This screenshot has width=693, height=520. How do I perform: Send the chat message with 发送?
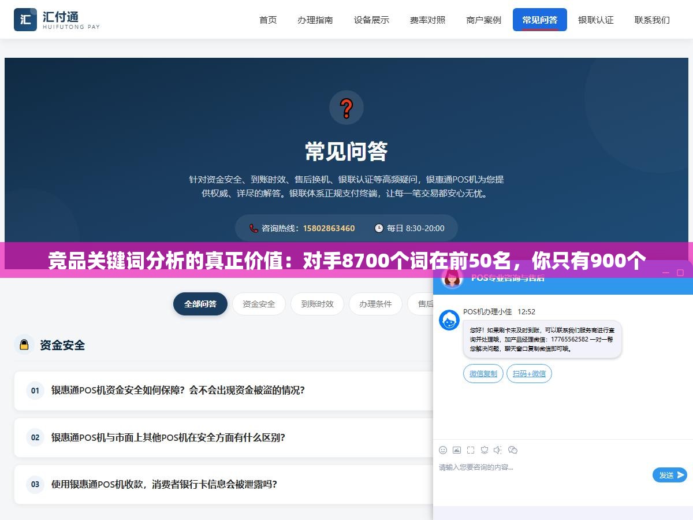tap(670, 475)
